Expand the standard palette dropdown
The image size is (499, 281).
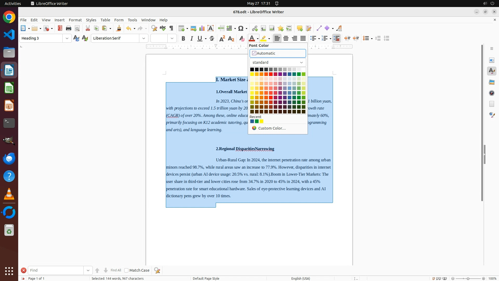pyautogui.click(x=278, y=62)
